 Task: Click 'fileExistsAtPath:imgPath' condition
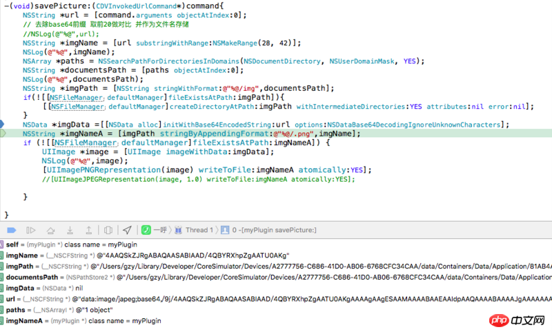coord(219,97)
